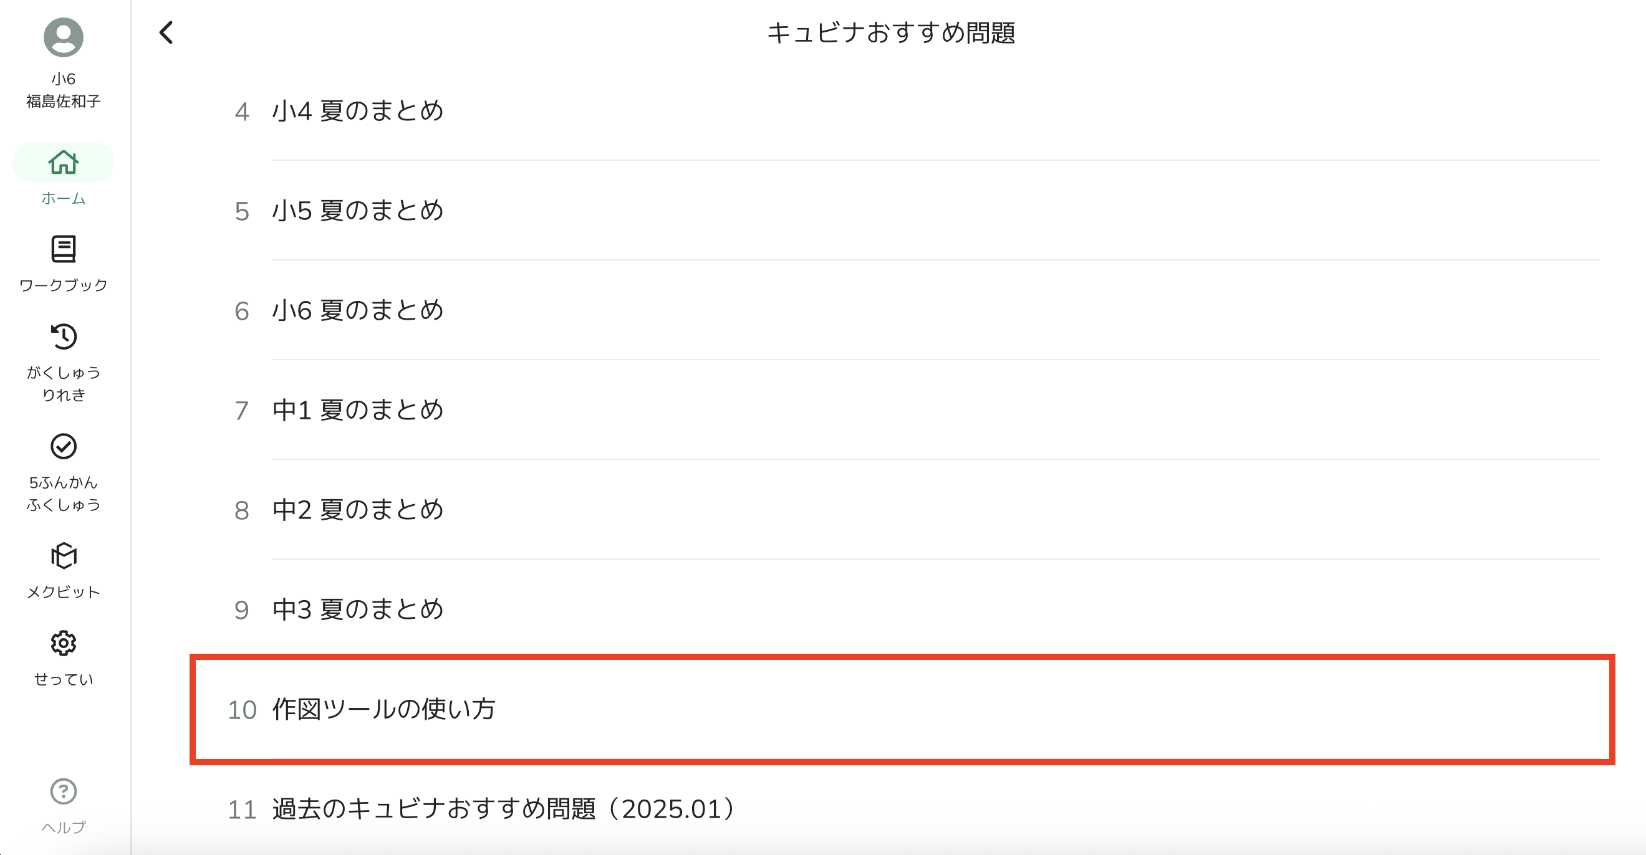Open the ワークブック book icon
The image size is (1646, 855).
click(63, 249)
